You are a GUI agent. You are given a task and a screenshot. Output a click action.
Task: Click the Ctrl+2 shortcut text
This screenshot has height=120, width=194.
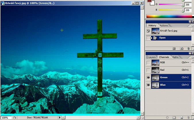click(x=185, y=77)
